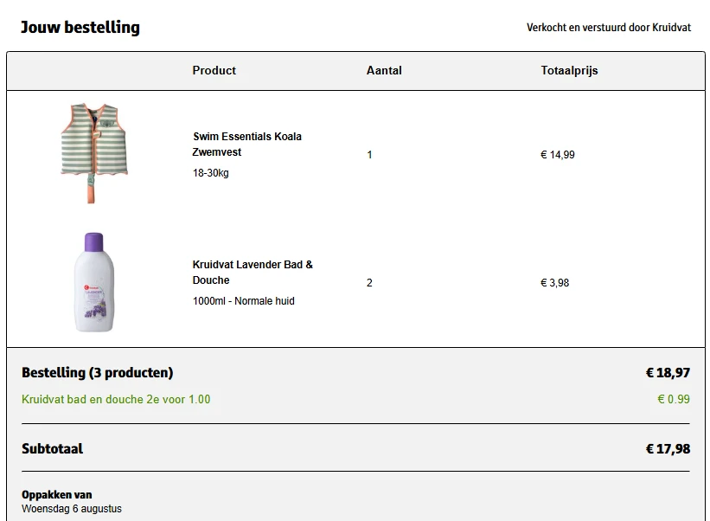Click the pickup date 'Woensdag 6 augustus'

(x=72, y=508)
